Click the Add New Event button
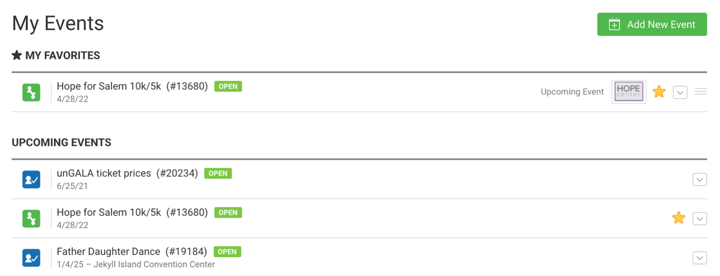The width and height of the screenshot is (720, 276). [x=652, y=24]
